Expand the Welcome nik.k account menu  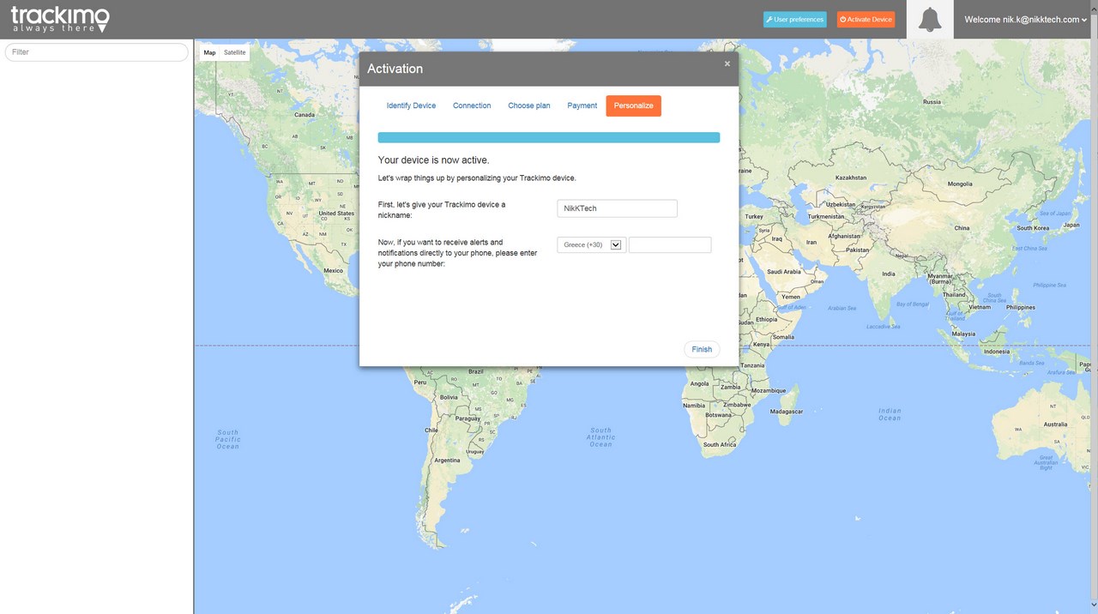[x=1025, y=20]
